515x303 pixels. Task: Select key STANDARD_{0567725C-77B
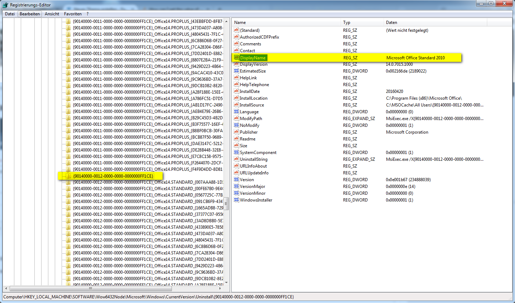click(x=148, y=195)
